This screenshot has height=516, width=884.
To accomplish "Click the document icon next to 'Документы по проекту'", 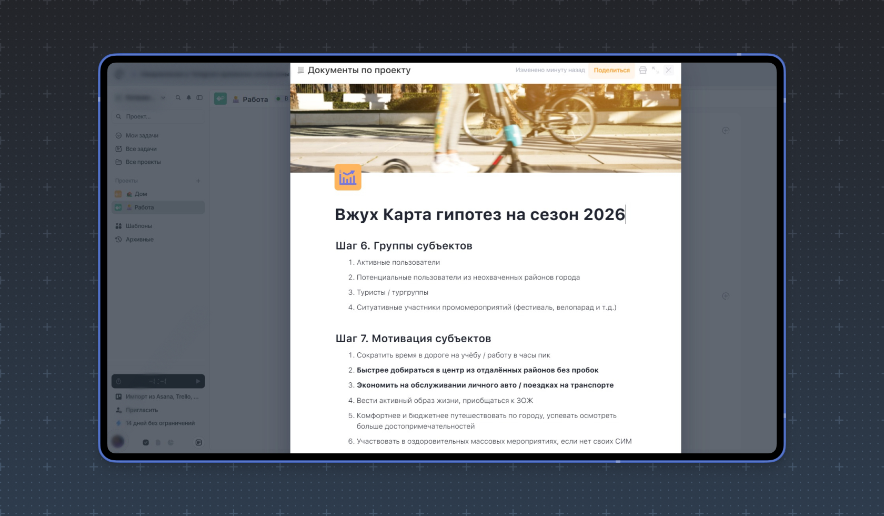I will [x=300, y=70].
